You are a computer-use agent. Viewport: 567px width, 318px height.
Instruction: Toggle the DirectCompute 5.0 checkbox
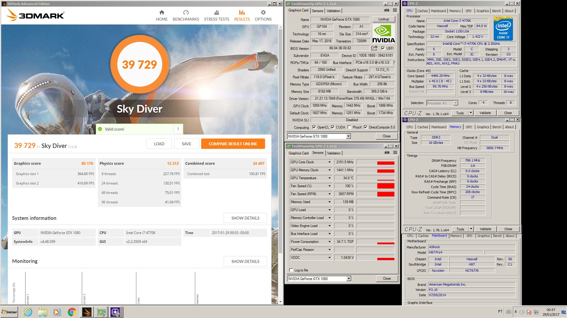click(365, 127)
